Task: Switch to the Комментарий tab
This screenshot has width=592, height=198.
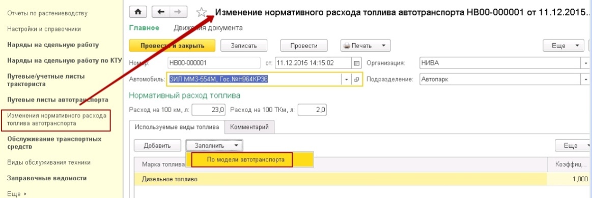Action: [249, 127]
